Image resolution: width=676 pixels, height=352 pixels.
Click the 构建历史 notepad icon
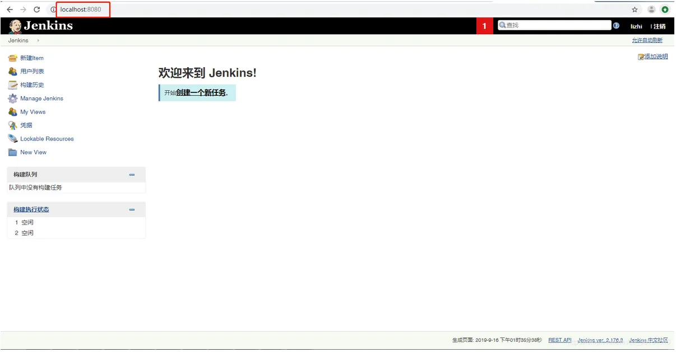(x=13, y=85)
